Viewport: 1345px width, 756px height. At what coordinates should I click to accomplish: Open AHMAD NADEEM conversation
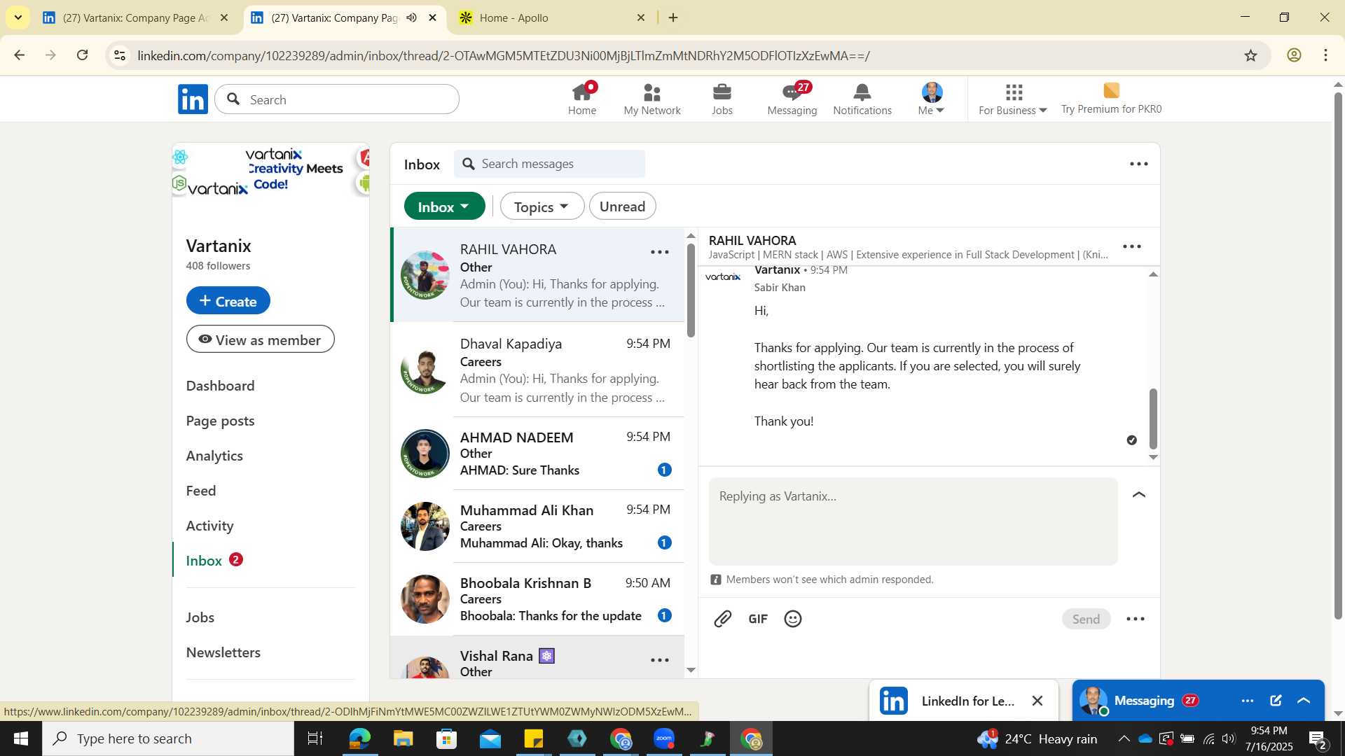pyautogui.click(x=537, y=454)
